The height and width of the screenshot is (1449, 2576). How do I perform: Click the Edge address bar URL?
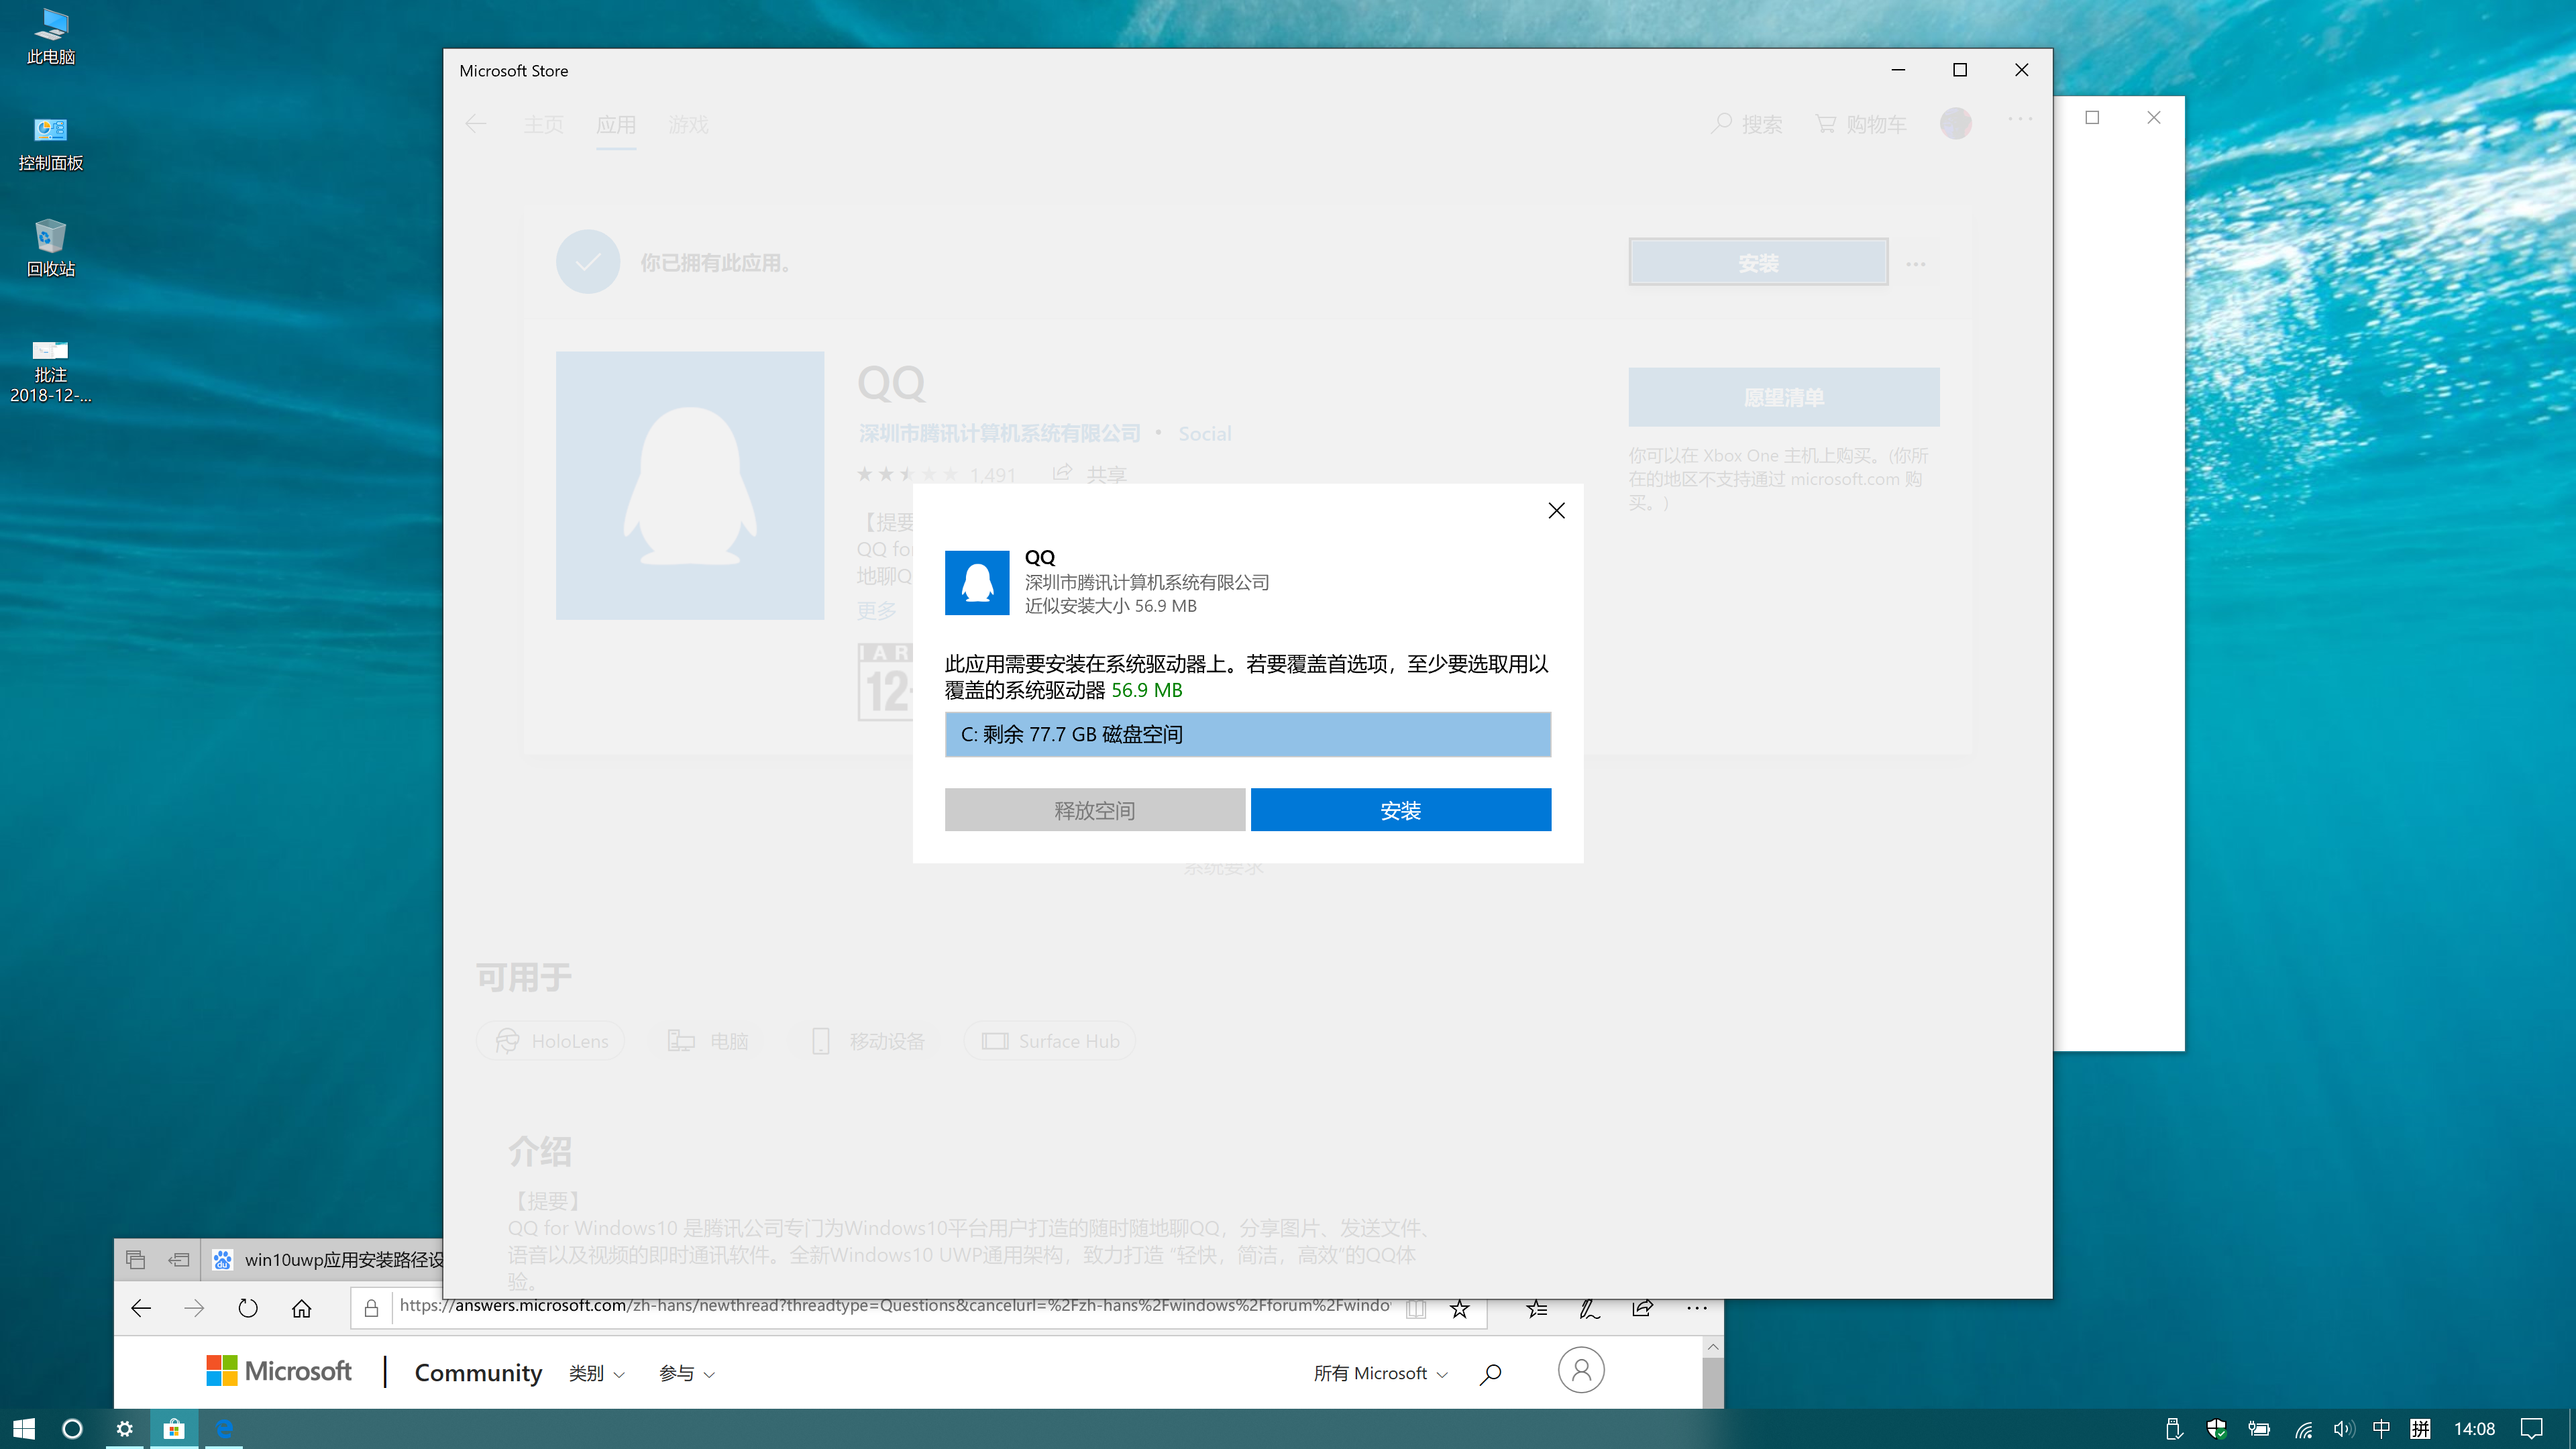pos(894,1306)
